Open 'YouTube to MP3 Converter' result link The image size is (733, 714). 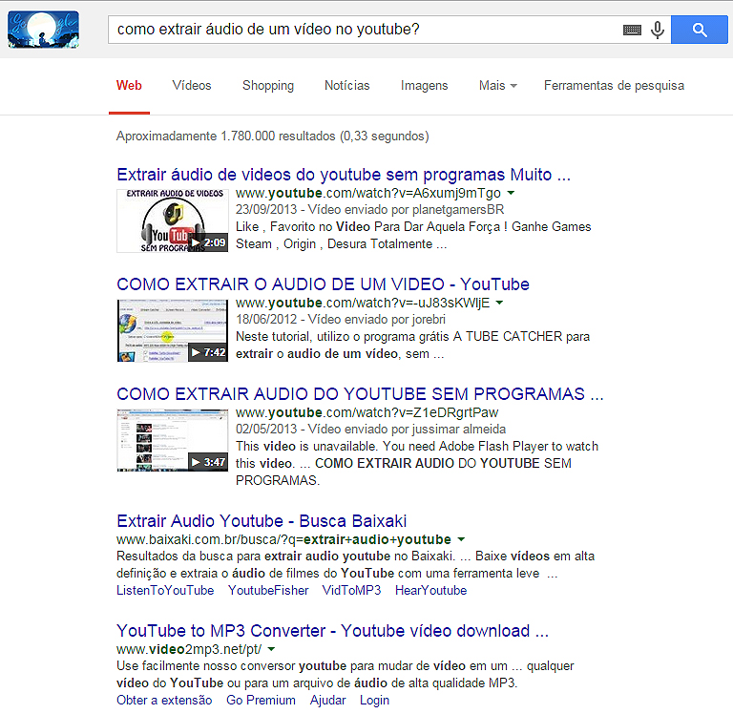pyautogui.click(x=332, y=631)
